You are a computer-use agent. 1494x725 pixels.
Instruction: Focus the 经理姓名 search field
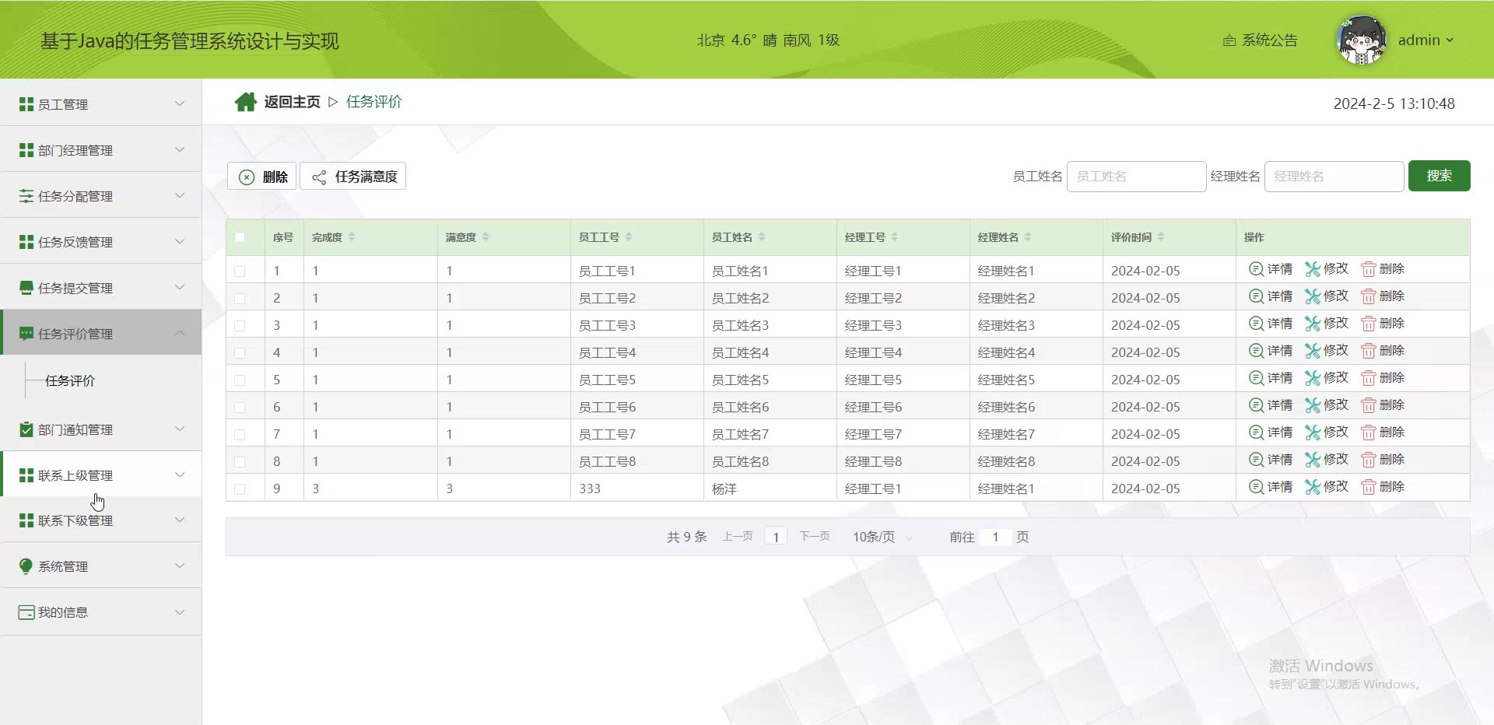click(1334, 177)
